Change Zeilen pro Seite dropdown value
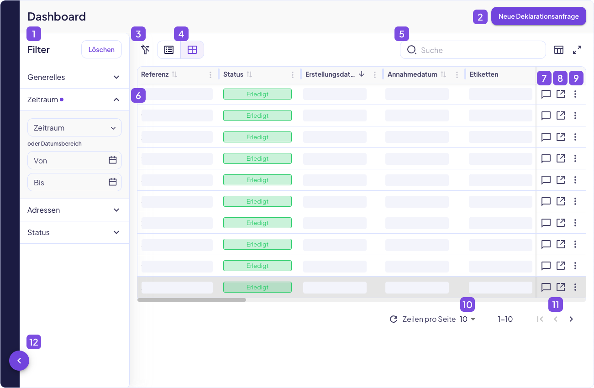Screen dimensions: 594x388 468,319
